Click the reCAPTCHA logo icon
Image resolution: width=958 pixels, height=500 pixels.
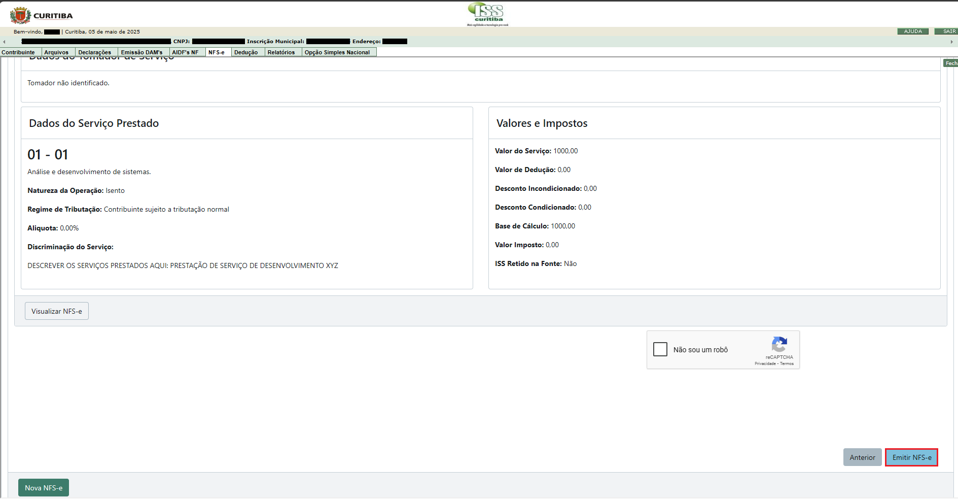779,345
